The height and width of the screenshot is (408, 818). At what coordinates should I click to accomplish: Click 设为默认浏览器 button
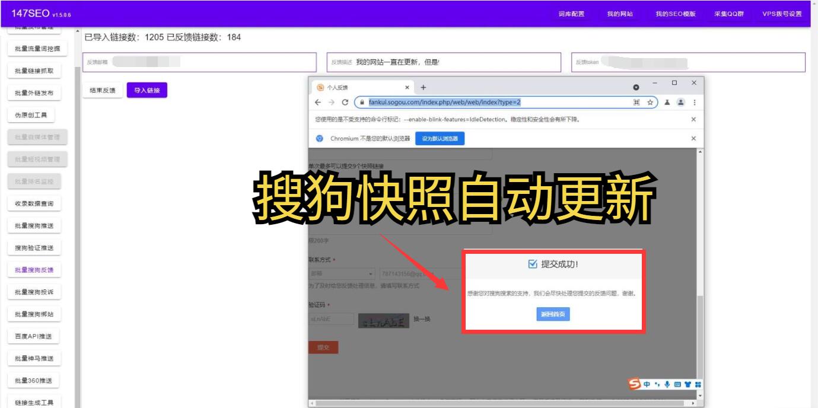(x=440, y=138)
